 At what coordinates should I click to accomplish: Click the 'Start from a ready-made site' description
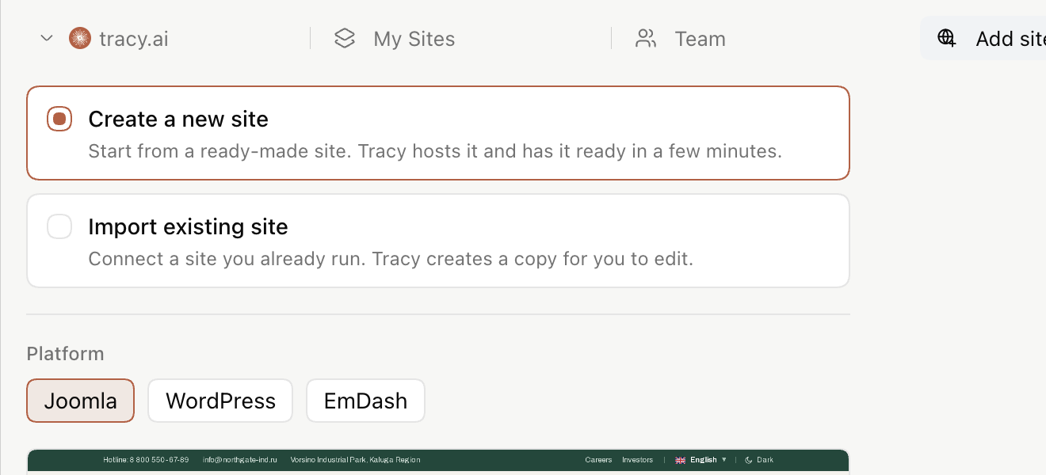[x=435, y=150]
